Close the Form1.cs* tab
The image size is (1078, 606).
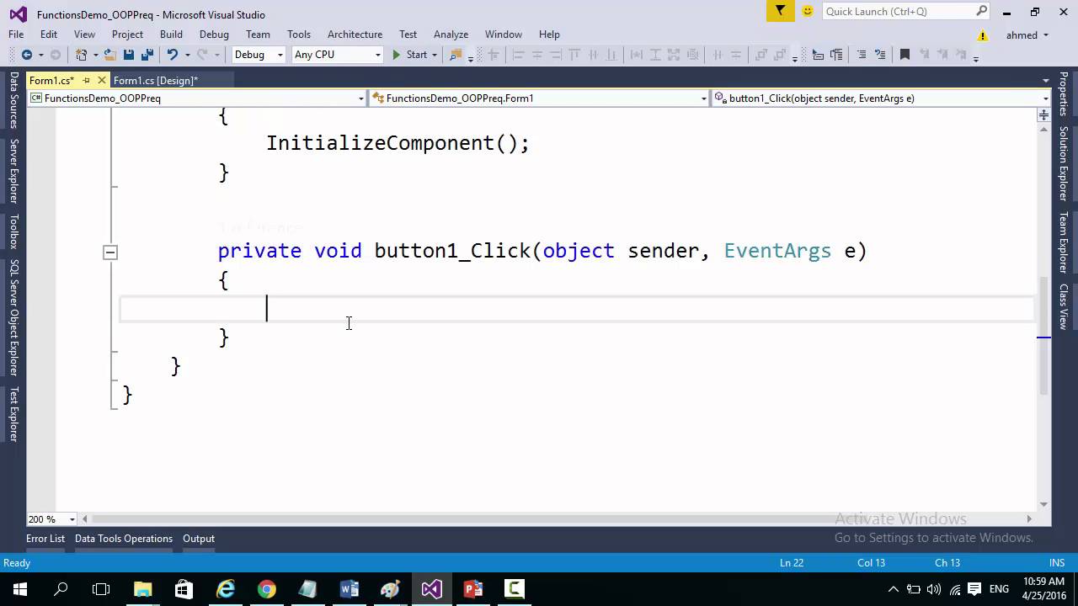click(102, 81)
